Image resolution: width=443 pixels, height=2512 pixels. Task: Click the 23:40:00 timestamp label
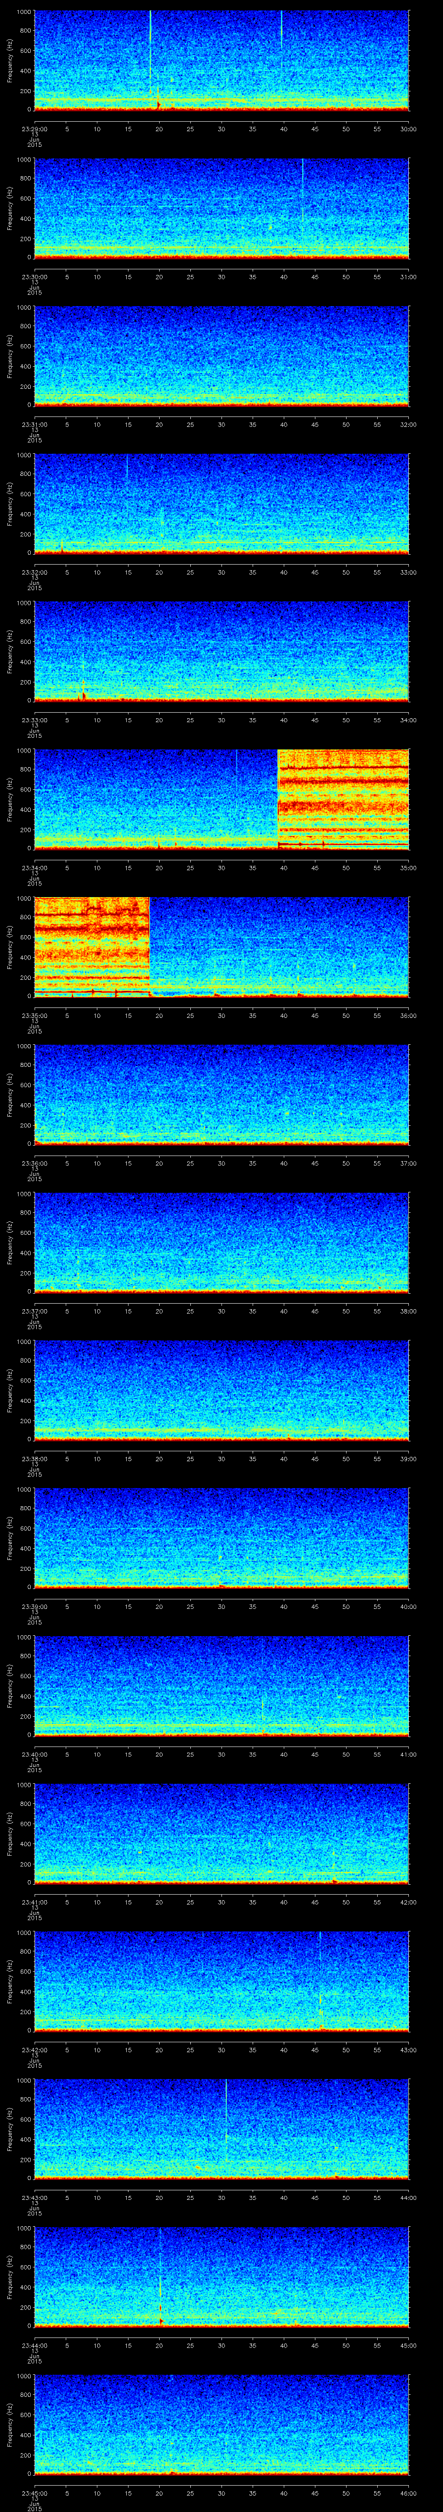tap(34, 1753)
